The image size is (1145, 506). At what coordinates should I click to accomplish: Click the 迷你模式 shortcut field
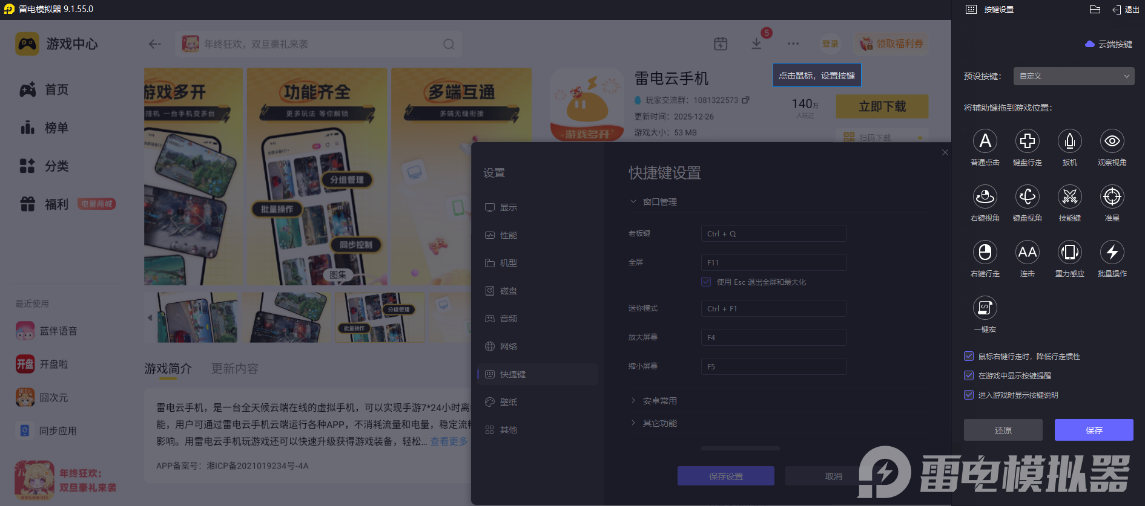pos(773,308)
